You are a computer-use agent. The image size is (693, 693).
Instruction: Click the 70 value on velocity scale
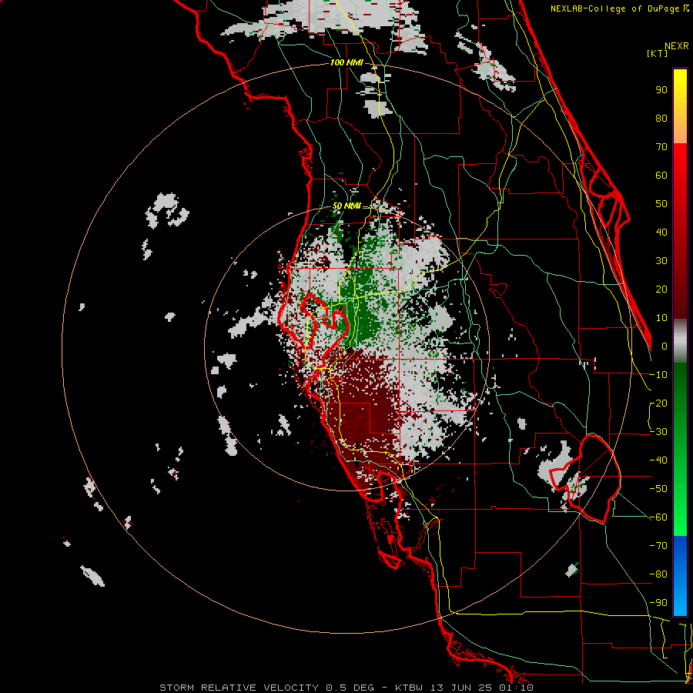tap(661, 147)
